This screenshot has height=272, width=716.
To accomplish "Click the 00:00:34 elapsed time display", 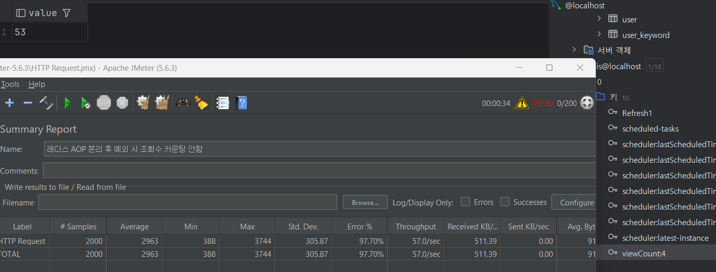I will pos(496,103).
